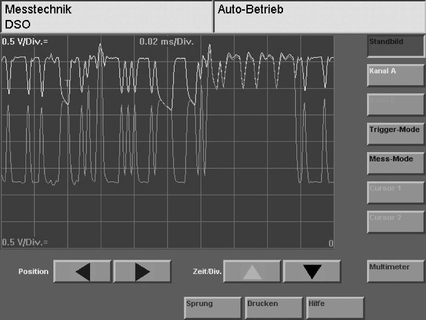Click the Auto-Betrieb status header
426x320 pixels.
click(319, 17)
